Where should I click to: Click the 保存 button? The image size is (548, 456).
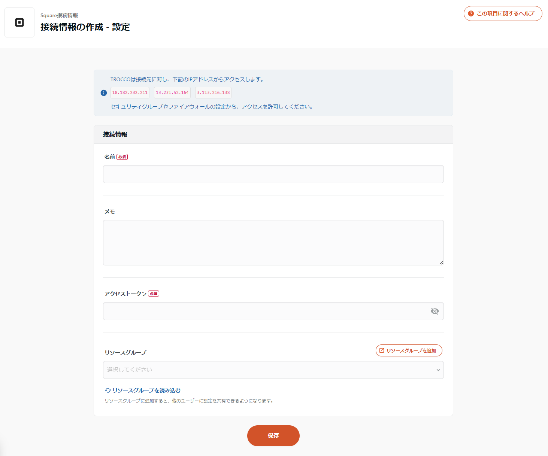click(273, 436)
